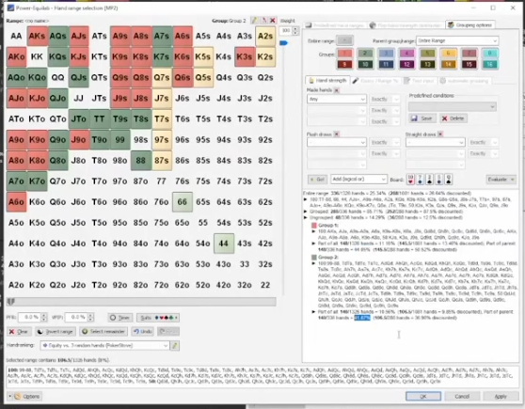525x409 pixels.
Task: Open the 'Add (logical or)' dropdown
Action: pyautogui.click(x=358, y=180)
